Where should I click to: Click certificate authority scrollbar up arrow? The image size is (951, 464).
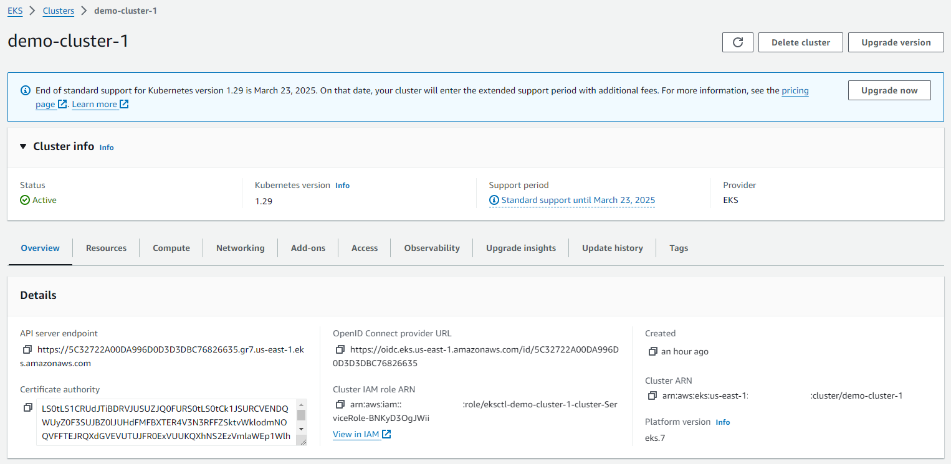301,404
